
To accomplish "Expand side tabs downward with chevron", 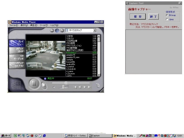I will point(17,70).
